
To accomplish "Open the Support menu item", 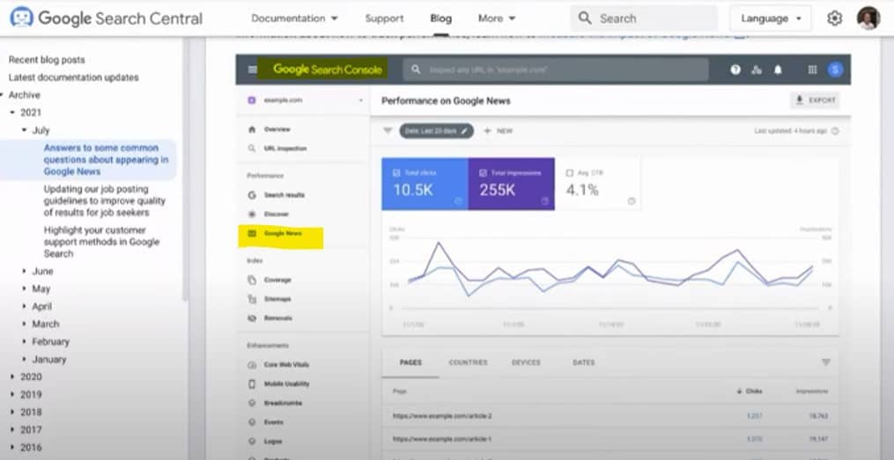I will (384, 18).
